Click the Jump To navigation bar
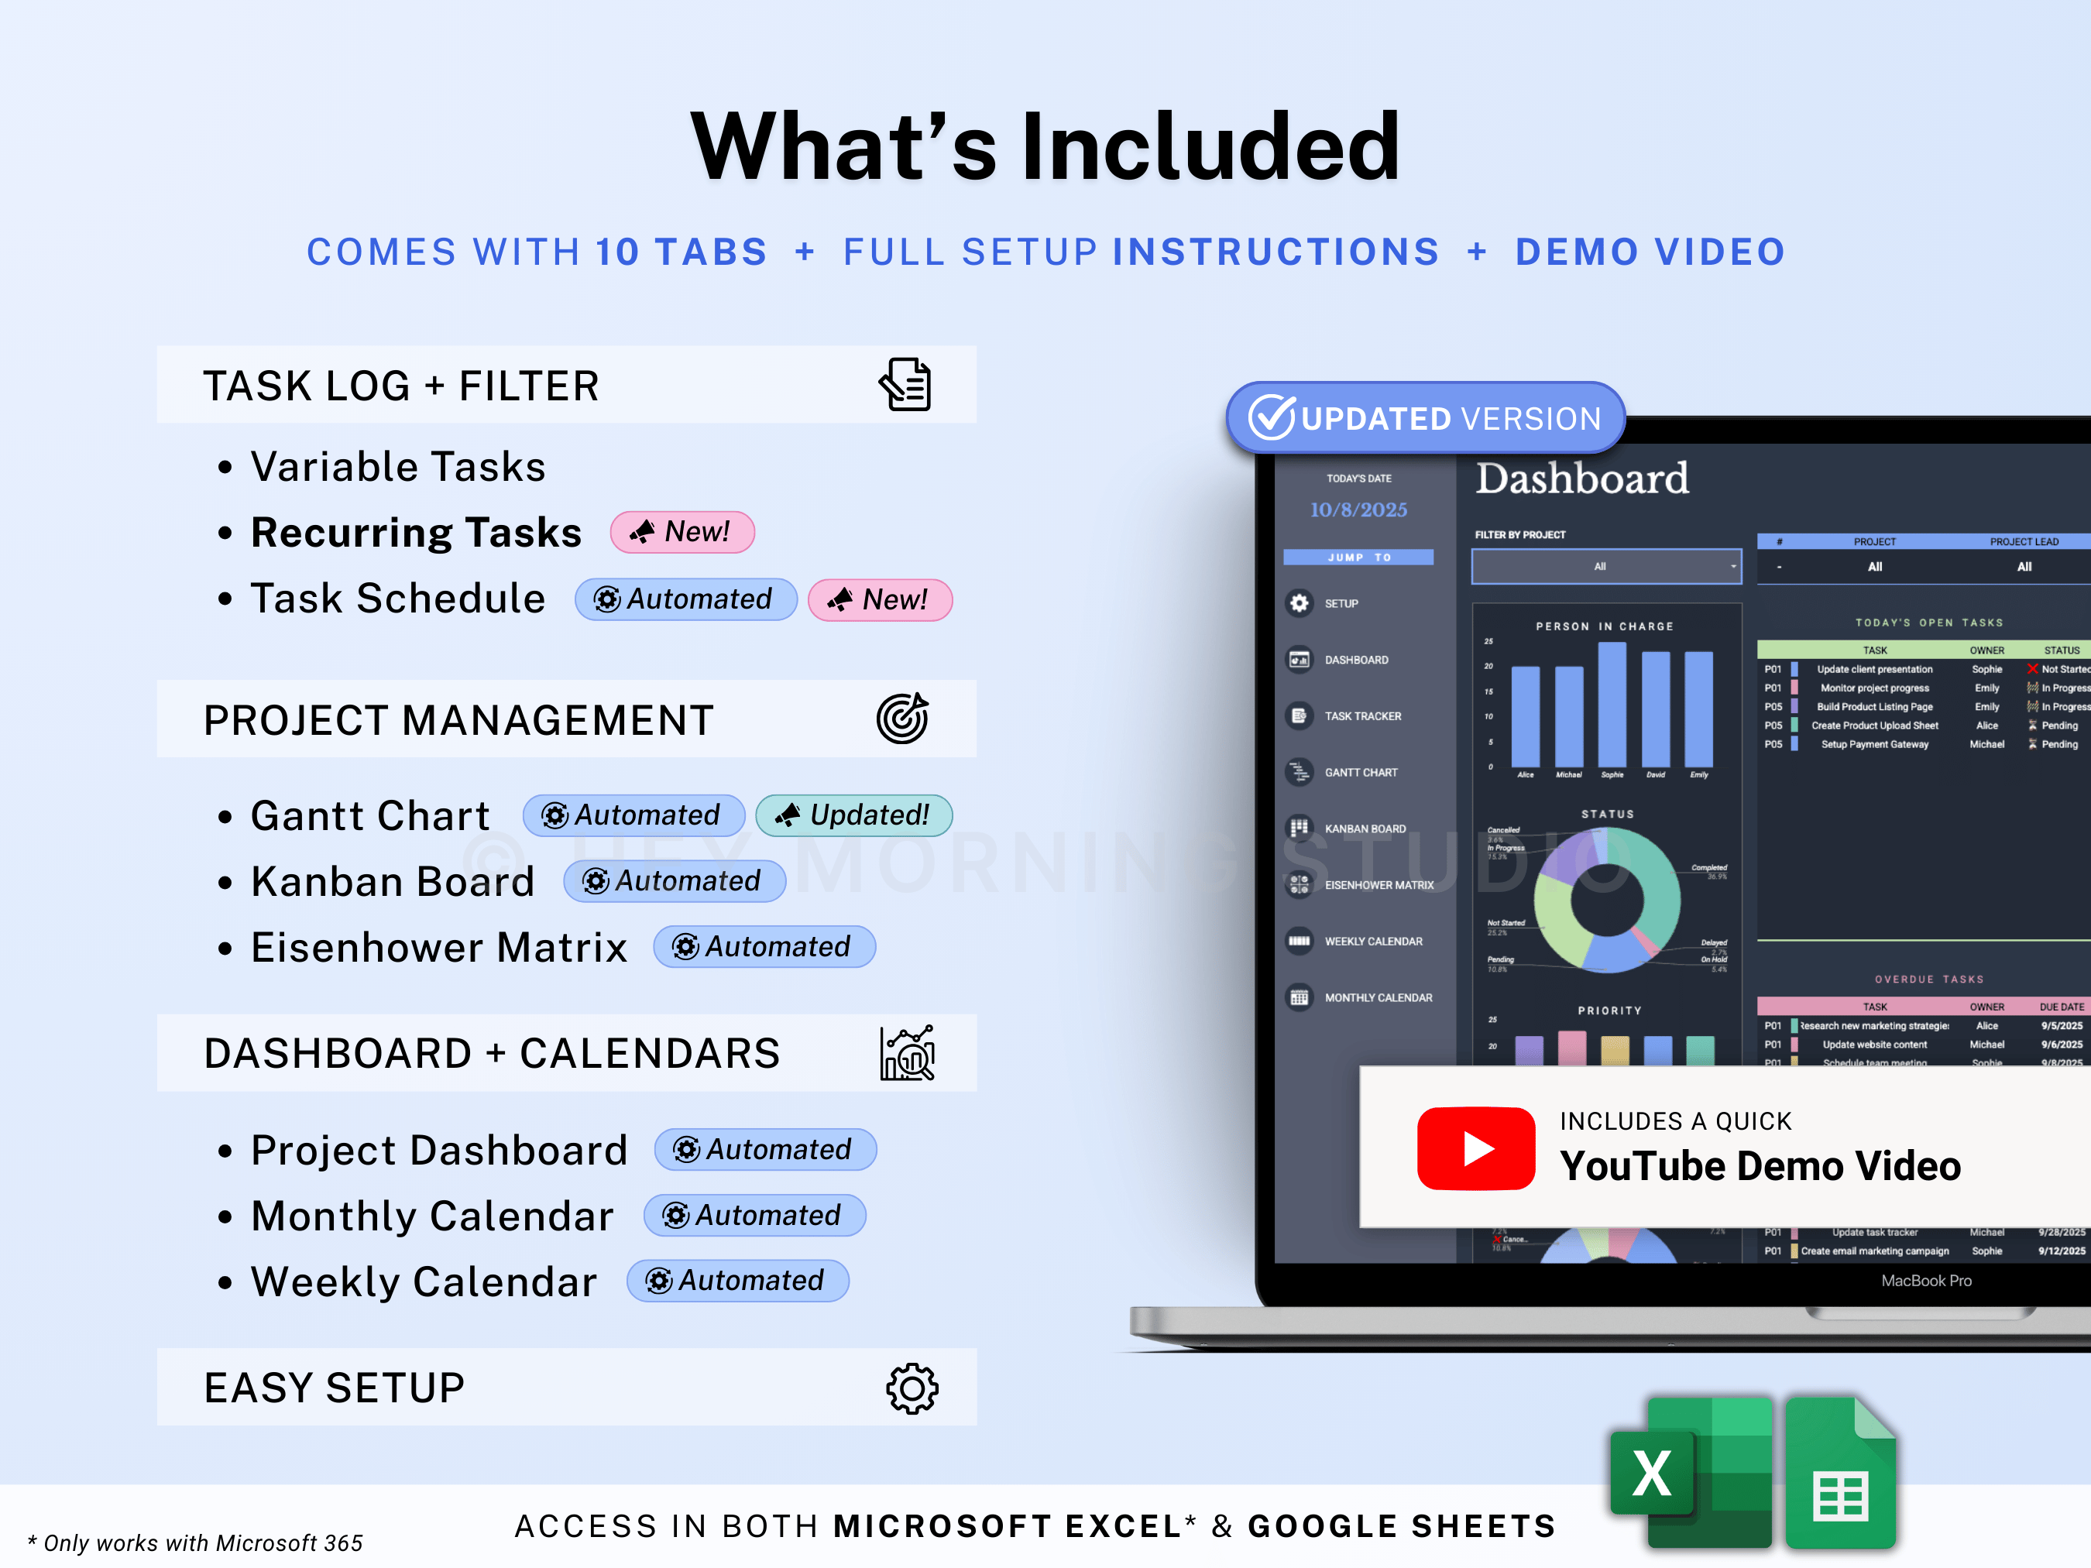Image resolution: width=2091 pixels, height=1568 pixels. point(1358,557)
